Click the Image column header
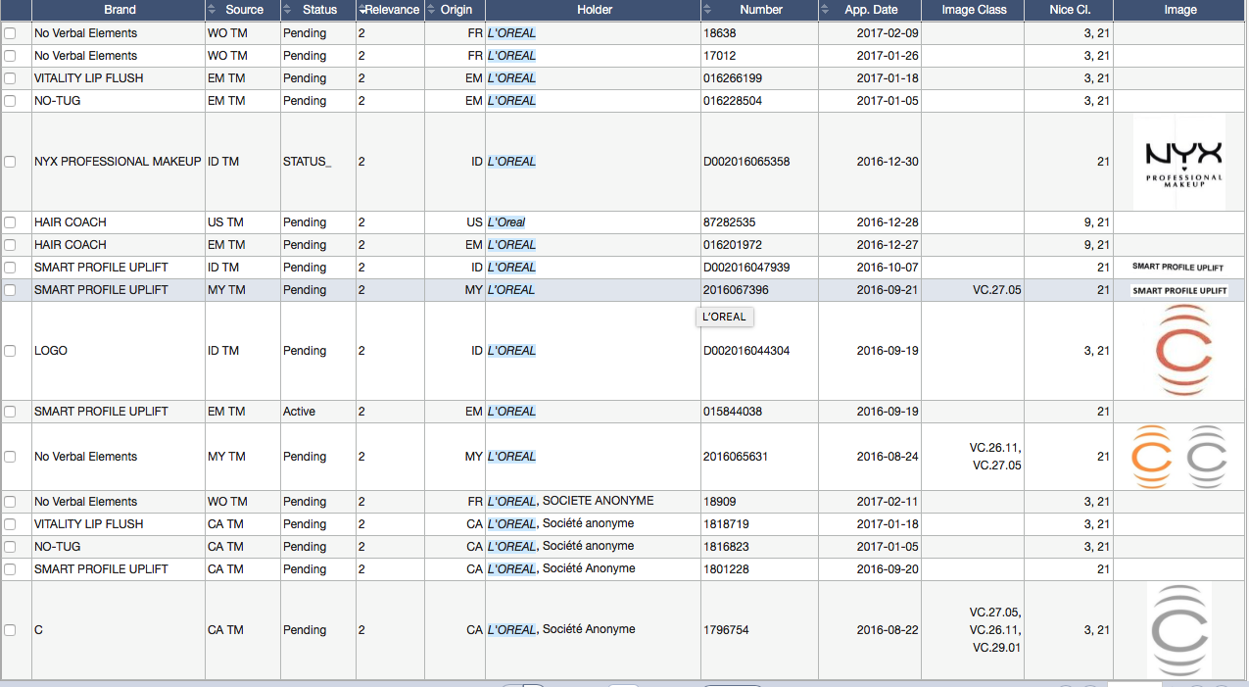This screenshot has height=687, width=1249. click(x=1180, y=10)
